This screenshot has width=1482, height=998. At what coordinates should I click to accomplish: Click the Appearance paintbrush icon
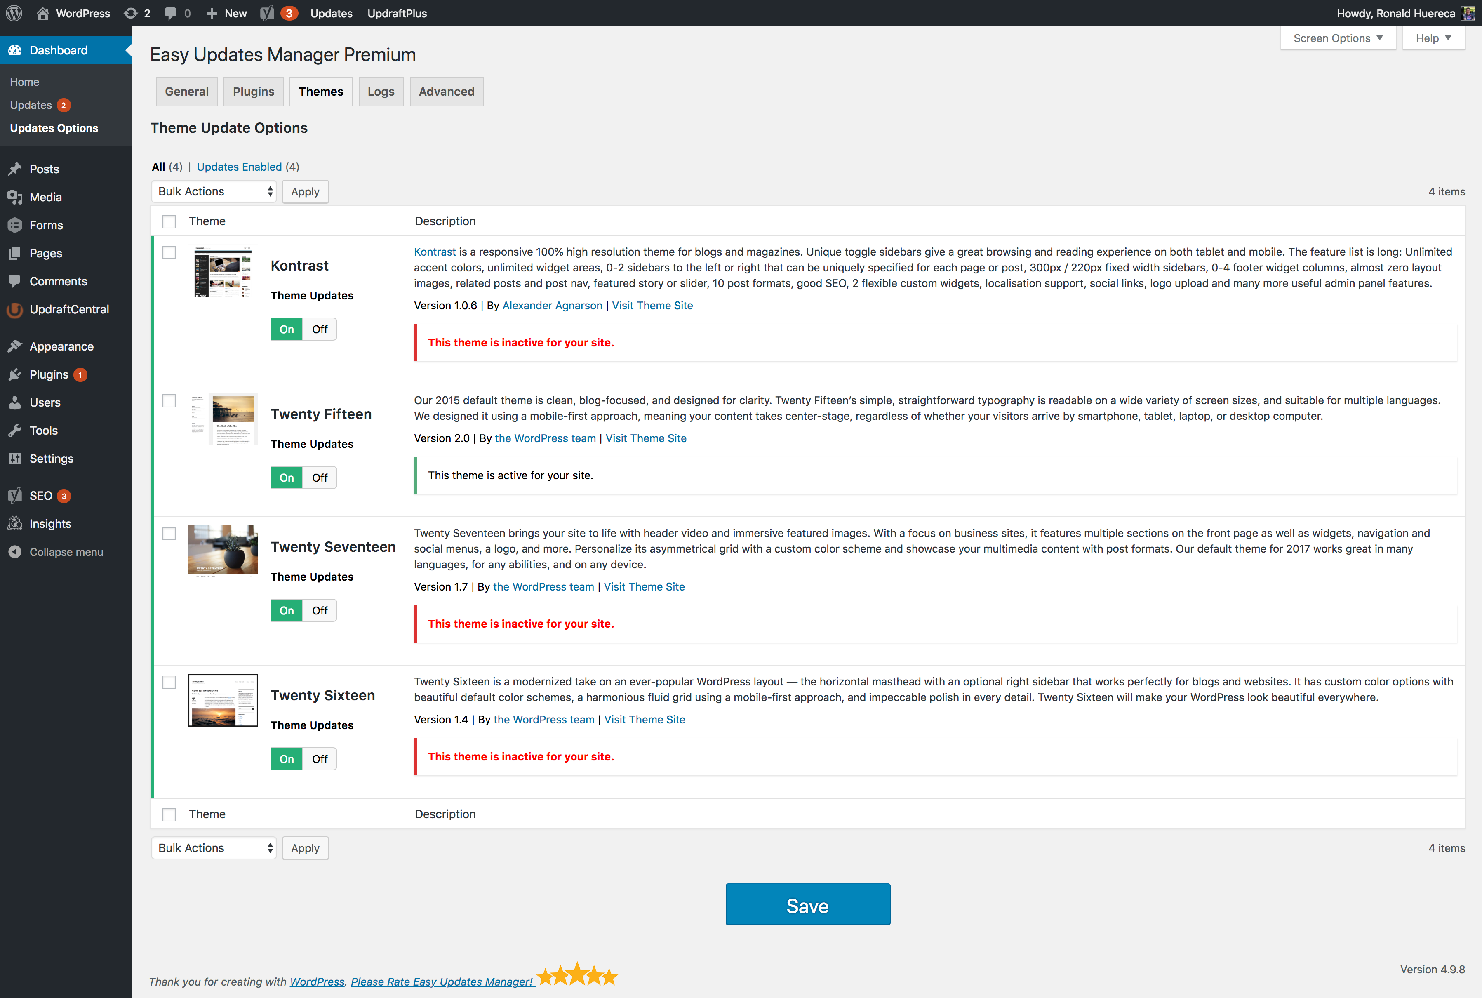(x=15, y=346)
